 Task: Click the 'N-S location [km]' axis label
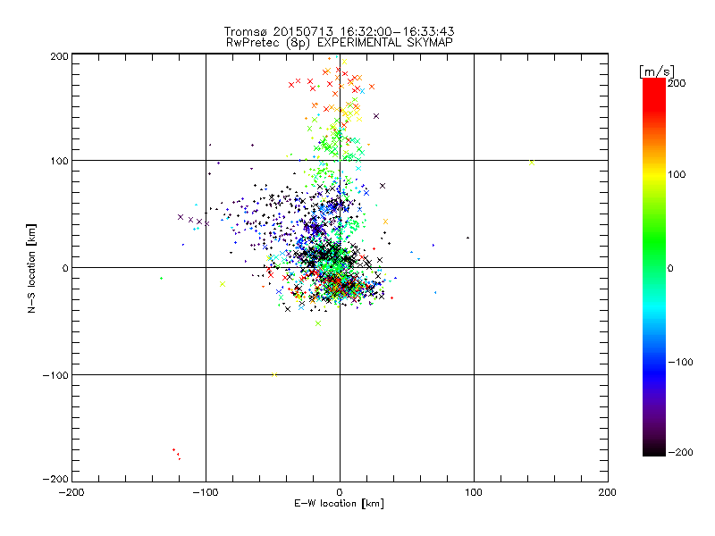[31, 268]
